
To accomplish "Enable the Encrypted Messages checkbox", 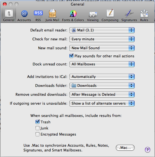I will (37, 134).
